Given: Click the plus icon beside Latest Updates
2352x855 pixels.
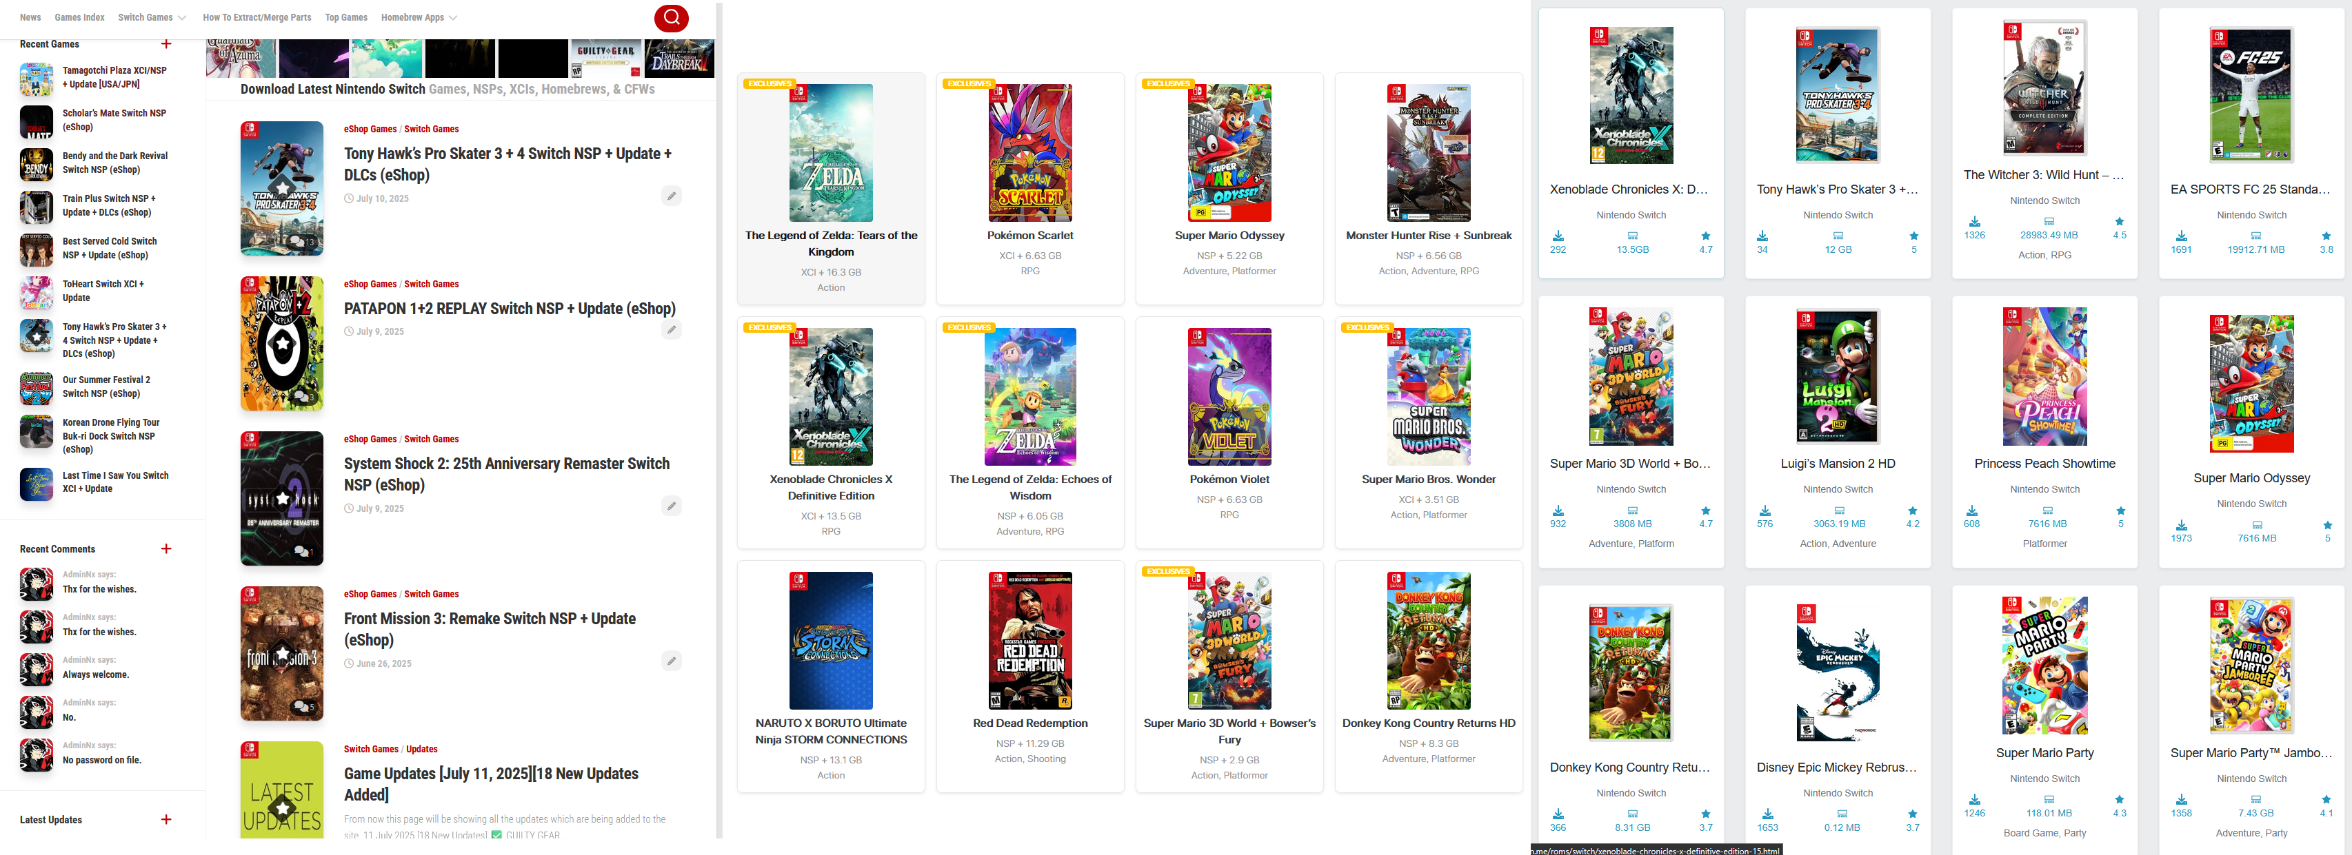Looking at the screenshot, I should click(x=165, y=819).
